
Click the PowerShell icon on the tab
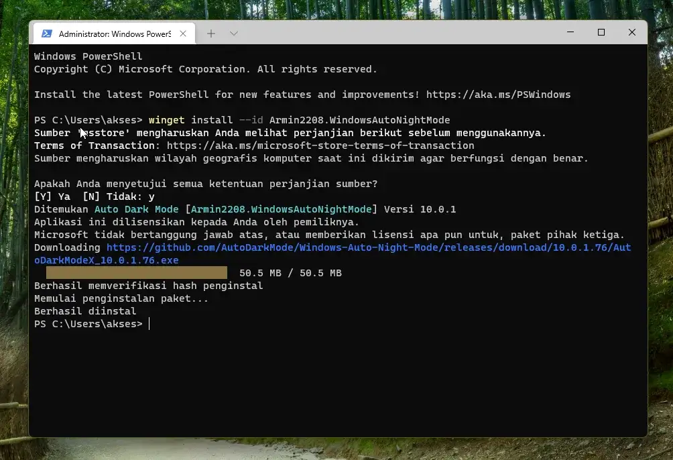[47, 33]
